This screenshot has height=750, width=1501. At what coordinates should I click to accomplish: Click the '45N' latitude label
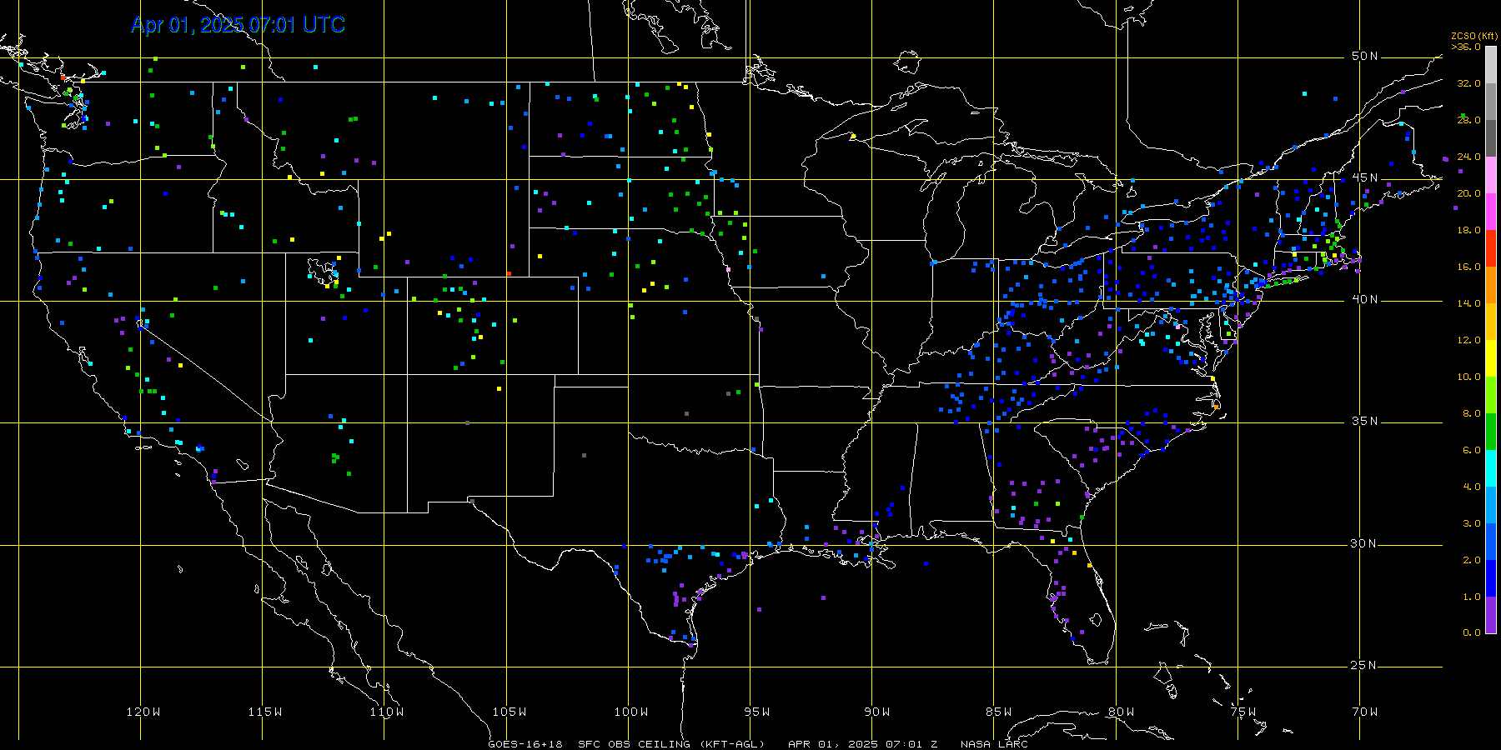(x=1365, y=178)
